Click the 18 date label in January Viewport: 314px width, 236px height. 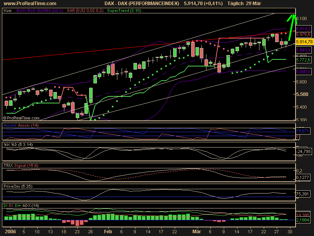(x=64, y=232)
